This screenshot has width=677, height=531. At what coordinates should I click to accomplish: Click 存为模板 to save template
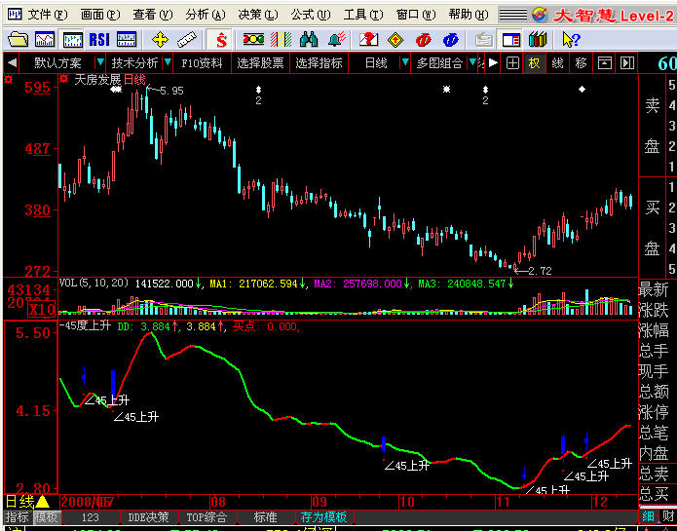coord(323,516)
